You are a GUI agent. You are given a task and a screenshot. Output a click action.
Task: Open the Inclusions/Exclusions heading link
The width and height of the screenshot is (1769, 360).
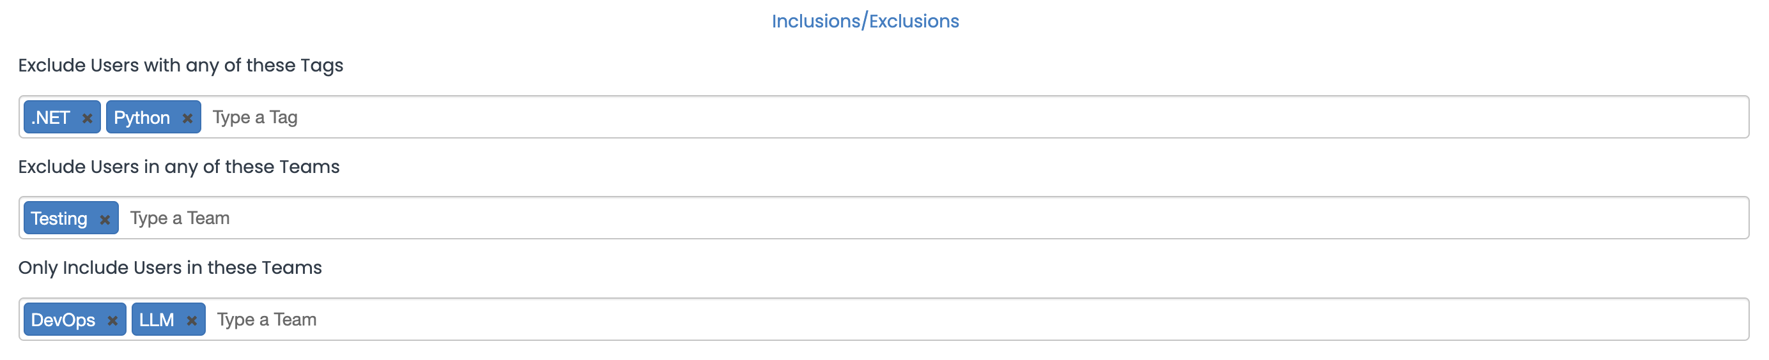click(x=865, y=21)
